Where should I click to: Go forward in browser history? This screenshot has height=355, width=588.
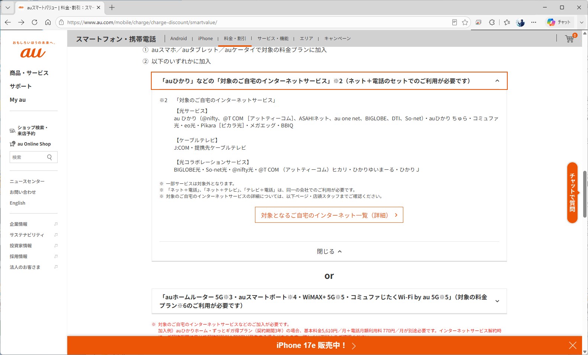21,22
